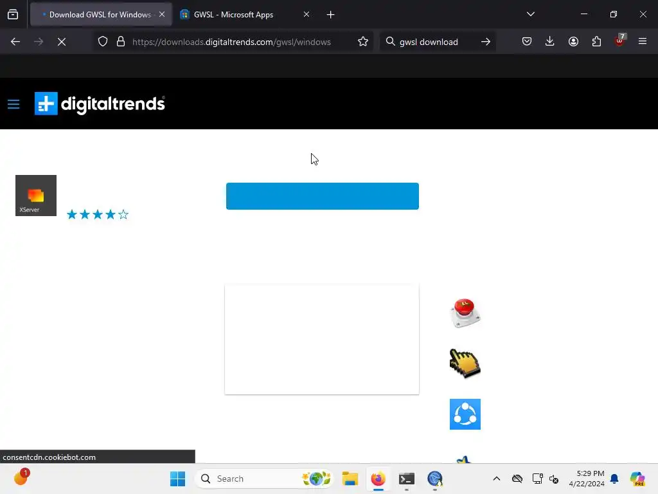The width and height of the screenshot is (658, 494).
Task: Expand the list all tabs chevron
Action: (530, 14)
